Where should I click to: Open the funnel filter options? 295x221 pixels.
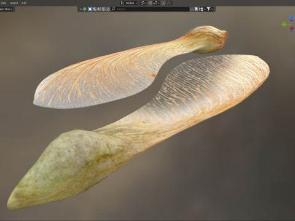(x=208, y=9)
